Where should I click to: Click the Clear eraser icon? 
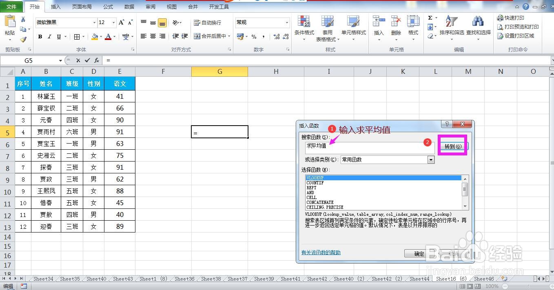tap(430, 36)
